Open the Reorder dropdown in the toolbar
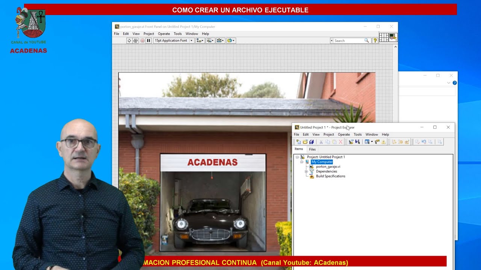 click(x=231, y=40)
